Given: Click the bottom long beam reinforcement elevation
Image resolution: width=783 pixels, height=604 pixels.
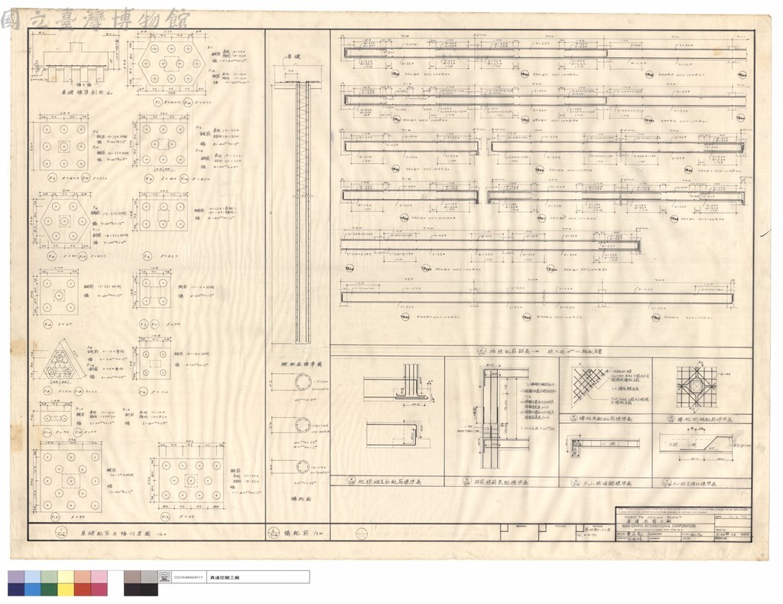Looking at the screenshot, I should pyautogui.click(x=537, y=299).
